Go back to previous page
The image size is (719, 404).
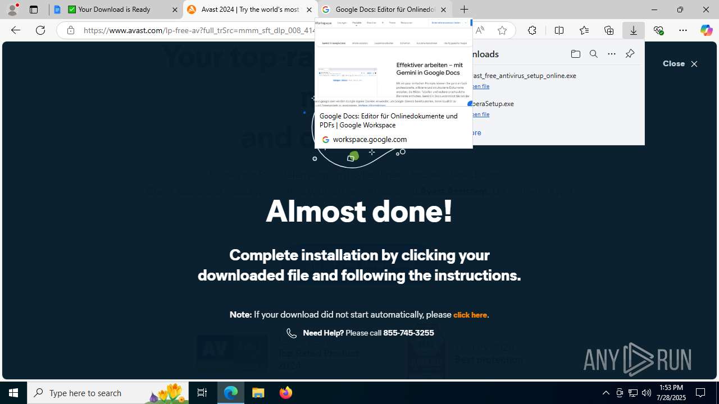(x=16, y=30)
